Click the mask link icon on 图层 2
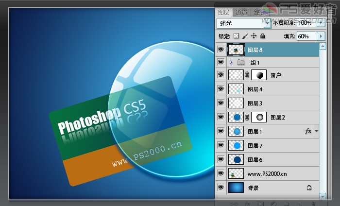Screen dimensions: 340x206 [247, 117]
